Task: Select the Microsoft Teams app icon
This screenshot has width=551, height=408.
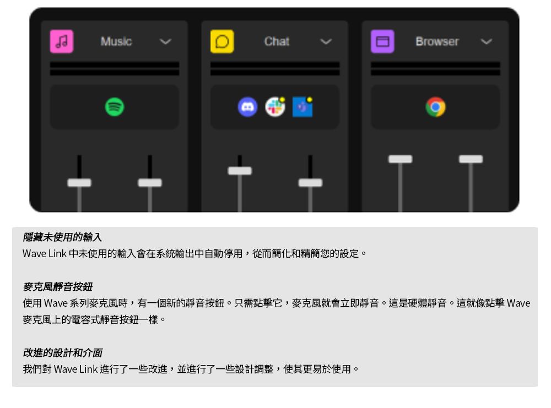Action: pyautogui.click(x=302, y=107)
